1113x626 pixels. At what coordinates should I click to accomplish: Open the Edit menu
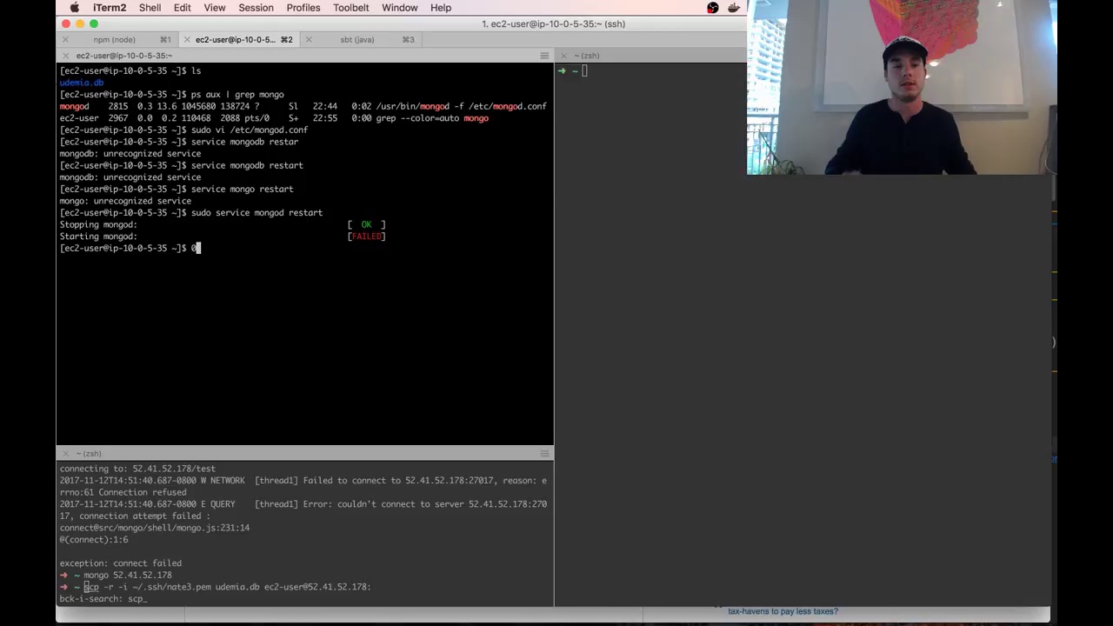click(182, 8)
